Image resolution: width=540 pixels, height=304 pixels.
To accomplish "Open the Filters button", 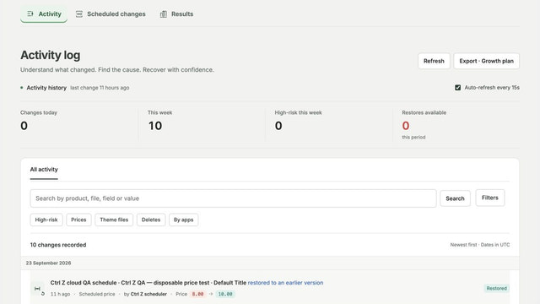I will [x=490, y=198].
